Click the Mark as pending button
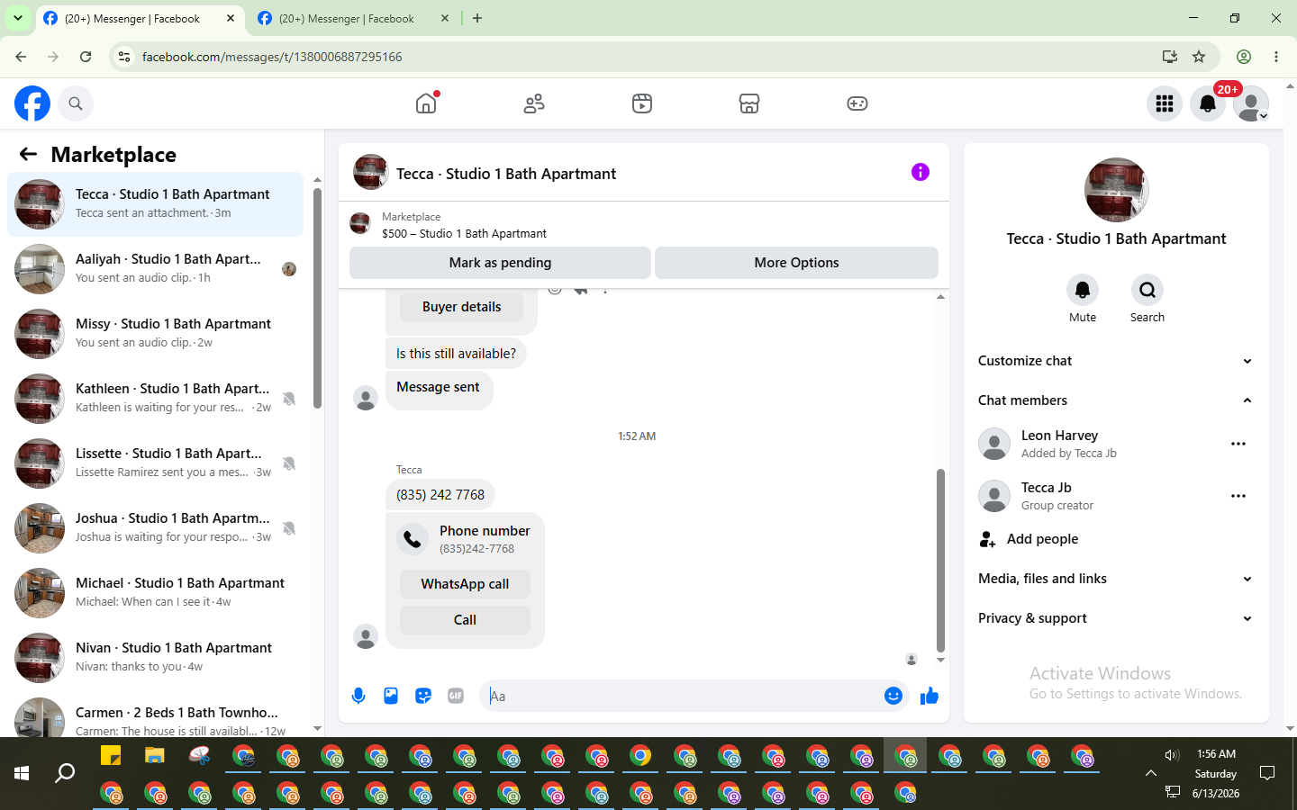This screenshot has height=810, width=1297. coord(500,263)
